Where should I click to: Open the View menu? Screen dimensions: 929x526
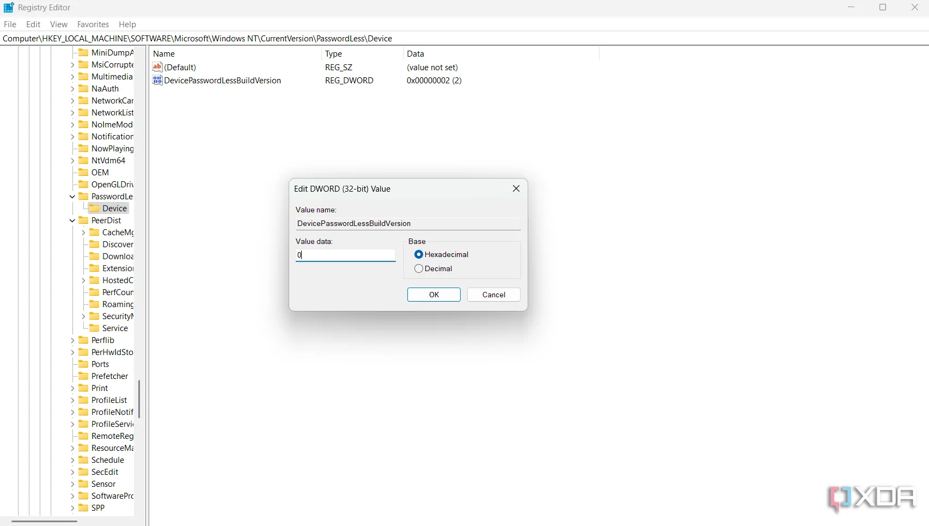(59, 25)
